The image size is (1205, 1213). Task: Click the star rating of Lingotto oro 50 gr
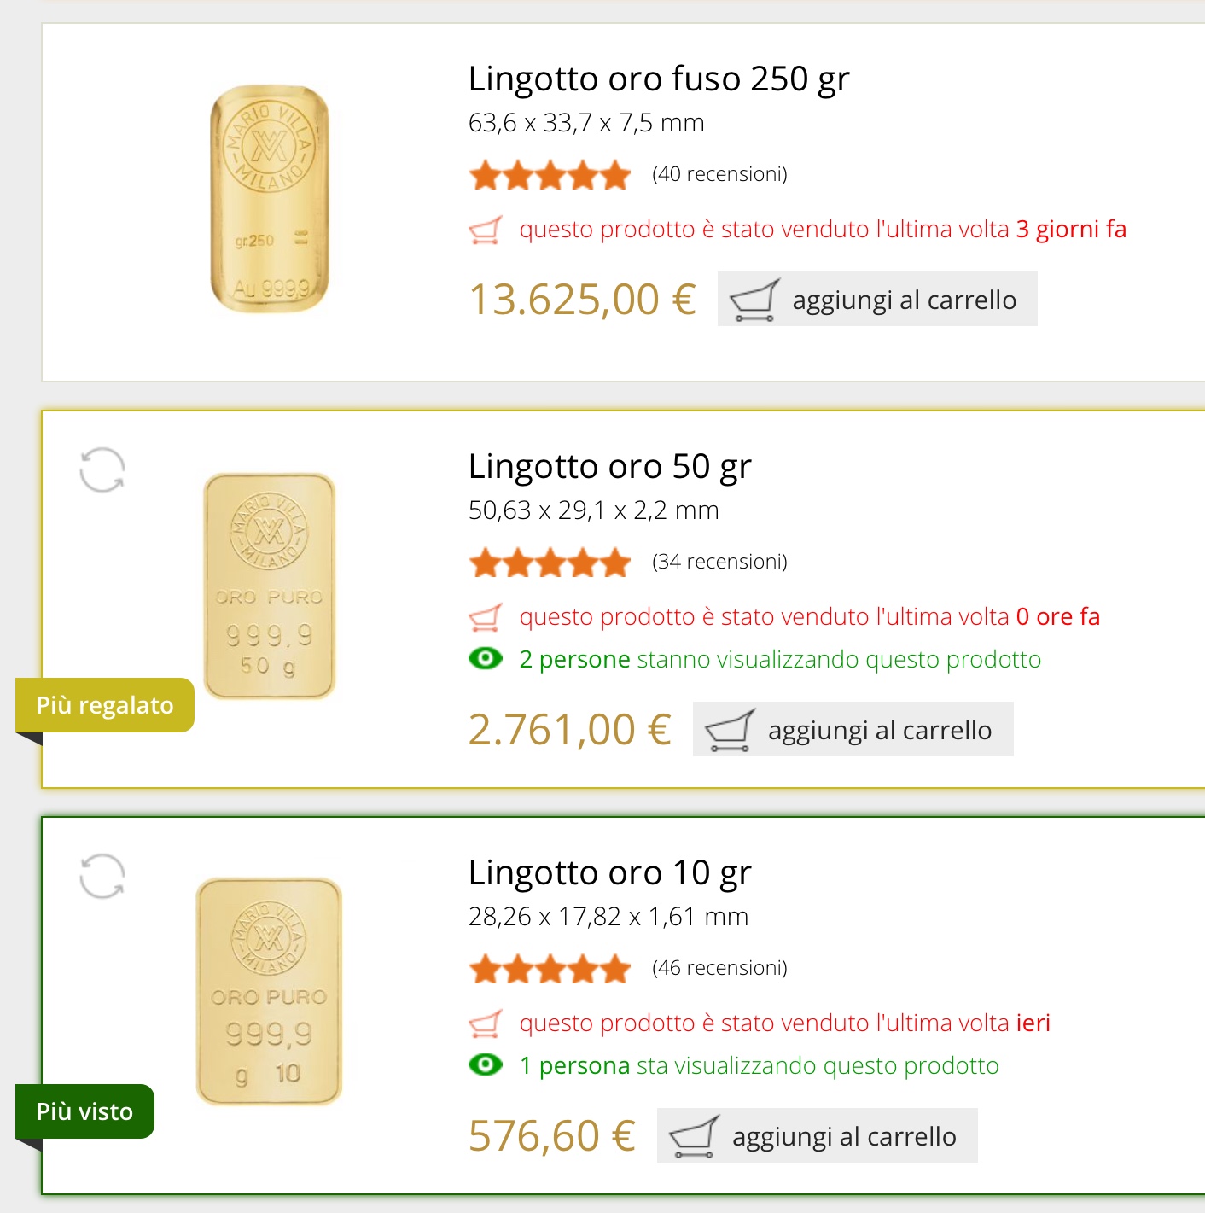pos(550,563)
